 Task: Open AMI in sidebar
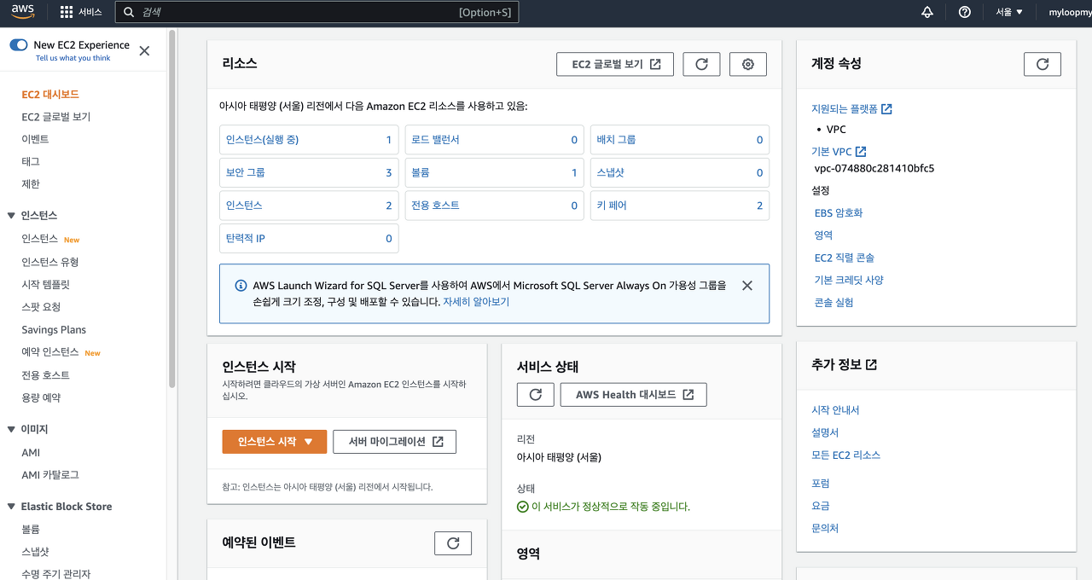[31, 452]
